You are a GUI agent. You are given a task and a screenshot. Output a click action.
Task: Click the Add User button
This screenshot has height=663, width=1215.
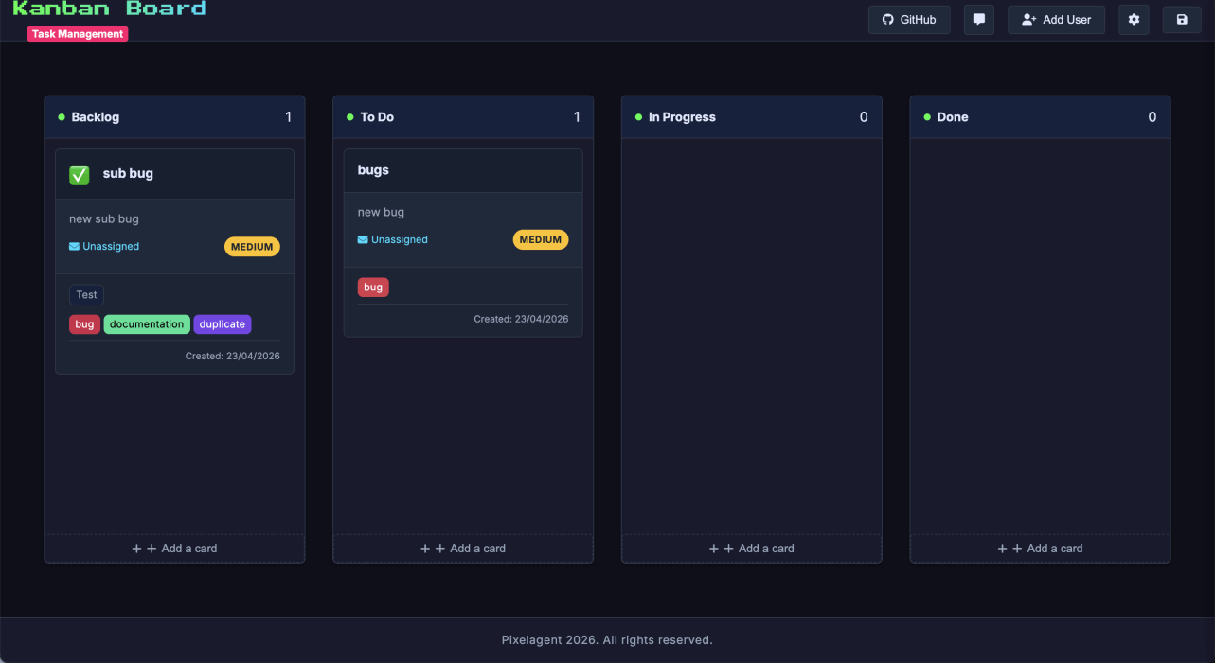pos(1056,20)
